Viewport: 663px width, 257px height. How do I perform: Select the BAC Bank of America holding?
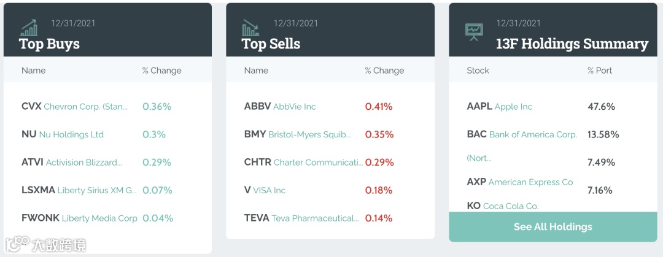(522, 134)
